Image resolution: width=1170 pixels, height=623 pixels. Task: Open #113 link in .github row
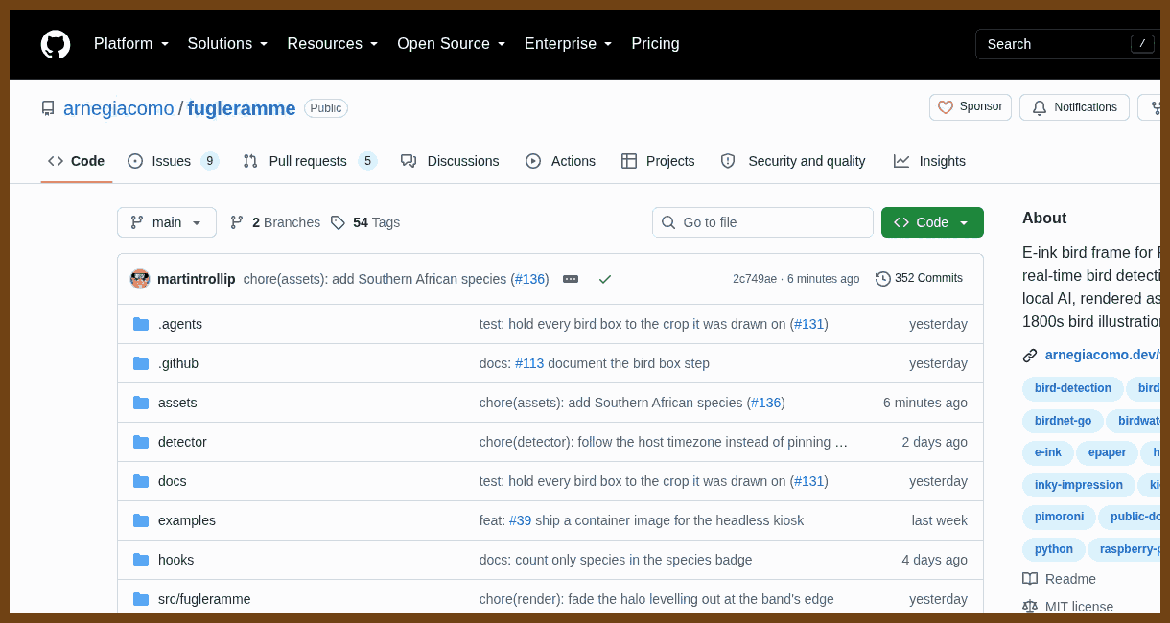[529, 363]
